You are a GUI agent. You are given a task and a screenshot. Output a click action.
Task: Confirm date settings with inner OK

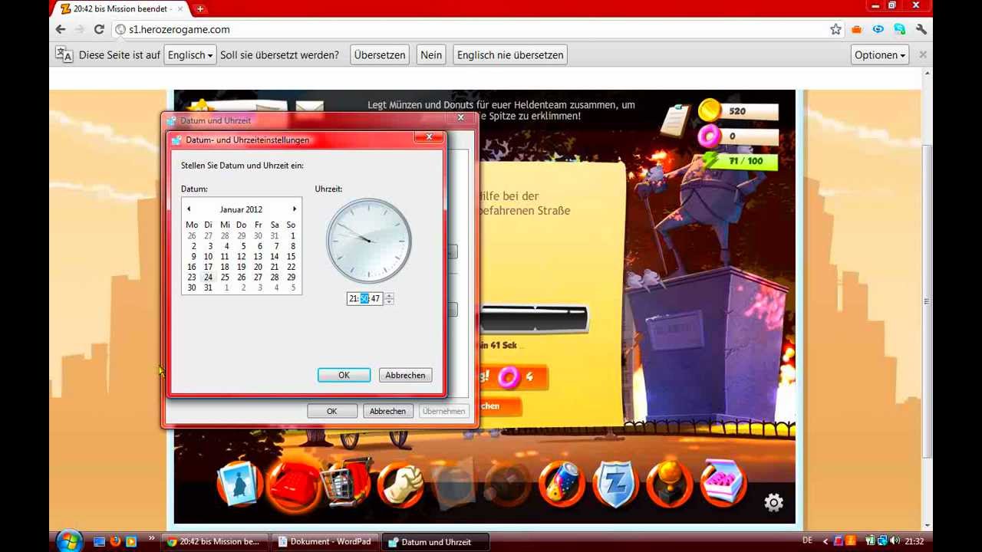[x=344, y=375]
